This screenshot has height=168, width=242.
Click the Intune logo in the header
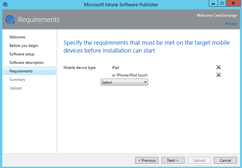tap(10, 20)
